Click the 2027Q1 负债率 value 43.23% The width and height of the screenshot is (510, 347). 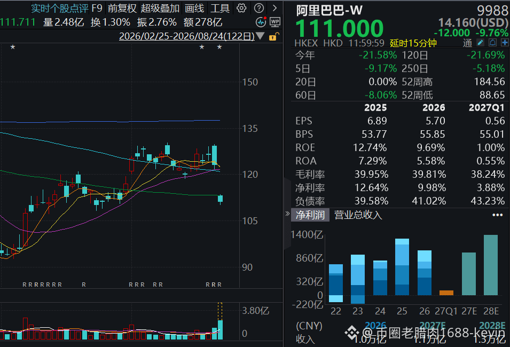[x=488, y=201]
